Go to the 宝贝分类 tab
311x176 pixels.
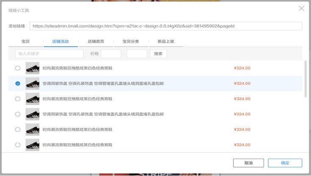[x=131, y=42]
